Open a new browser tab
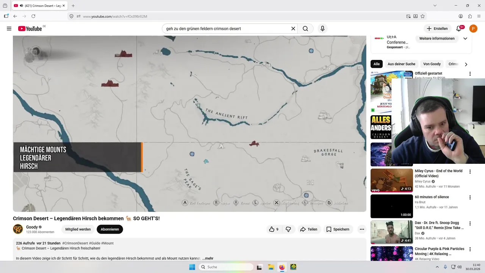The image size is (485, 273). (x=73, y=6)
